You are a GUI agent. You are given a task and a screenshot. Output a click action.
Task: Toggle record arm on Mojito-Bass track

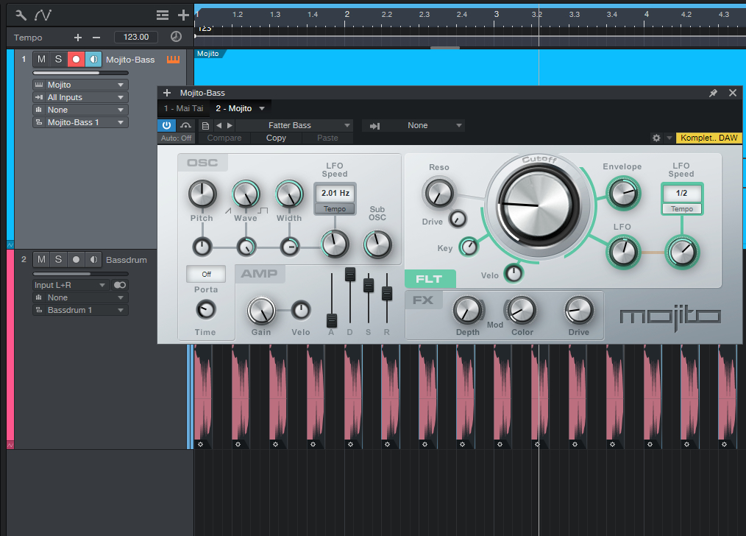(75, 59)
